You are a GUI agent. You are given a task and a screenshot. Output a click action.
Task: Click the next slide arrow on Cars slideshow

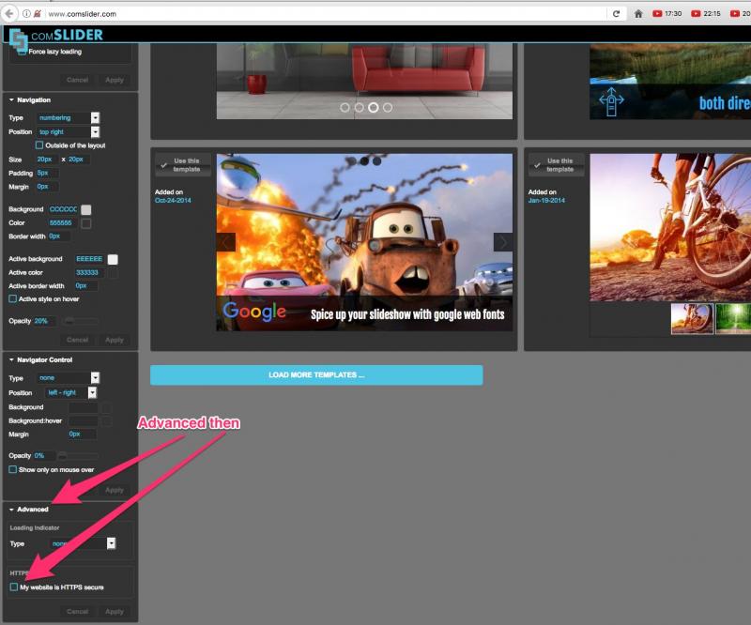(x=503, y=242)
